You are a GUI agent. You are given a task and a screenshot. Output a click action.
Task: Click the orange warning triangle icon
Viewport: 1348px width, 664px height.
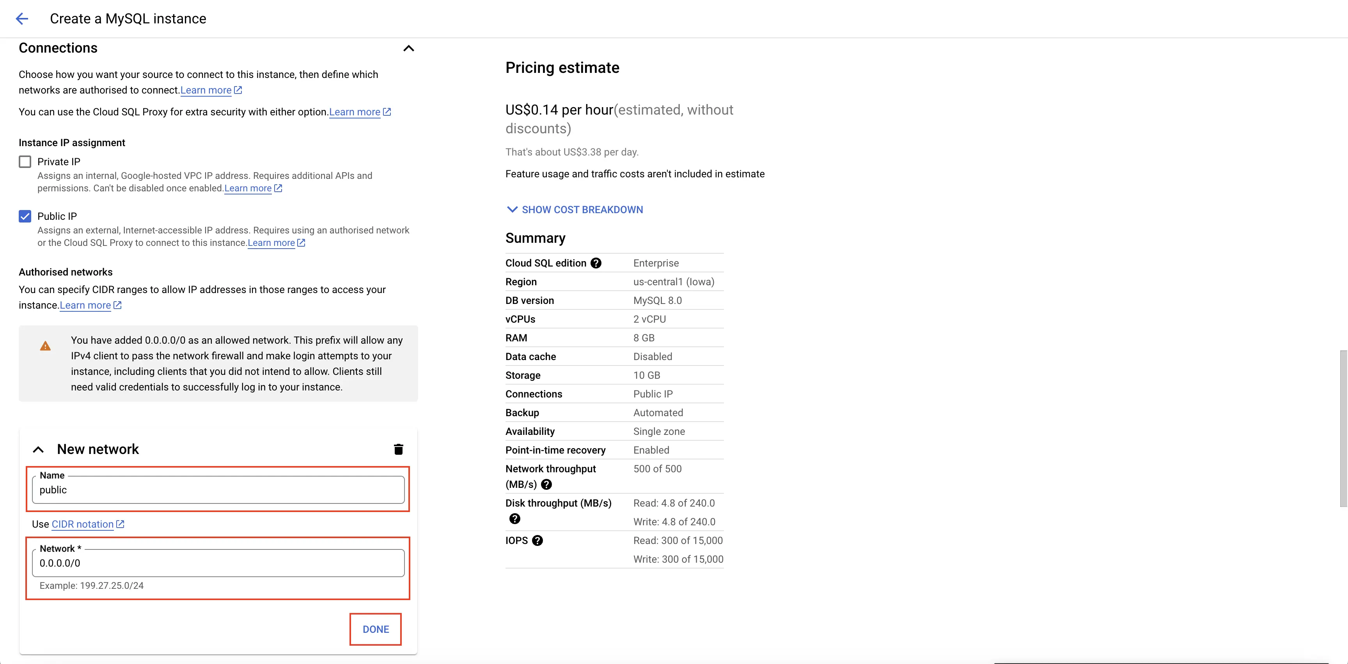click(46, 346)
